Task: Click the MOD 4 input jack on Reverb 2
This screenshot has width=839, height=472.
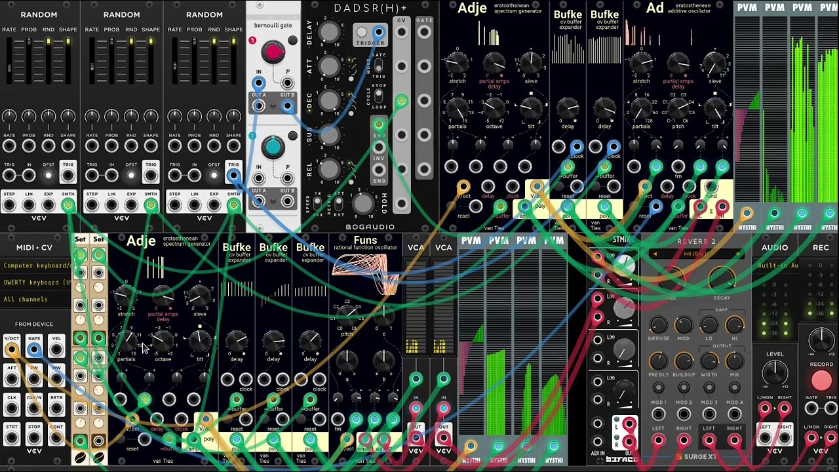Action: pos(734,415)
